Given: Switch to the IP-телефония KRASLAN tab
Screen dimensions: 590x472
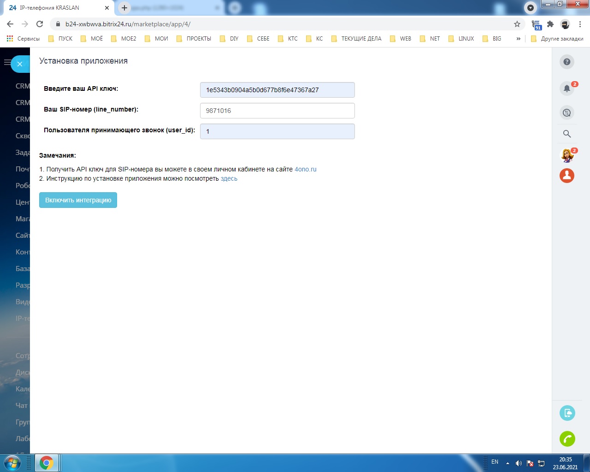Looking at the screenshot, I should [58, 8].
